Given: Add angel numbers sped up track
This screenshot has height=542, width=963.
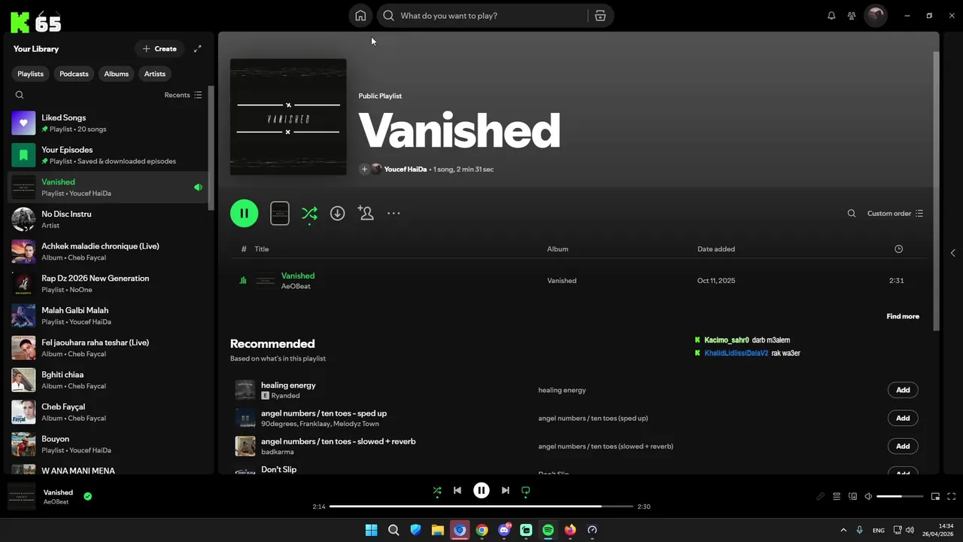Looking at the screenshot, I should (x=903, y=418).
